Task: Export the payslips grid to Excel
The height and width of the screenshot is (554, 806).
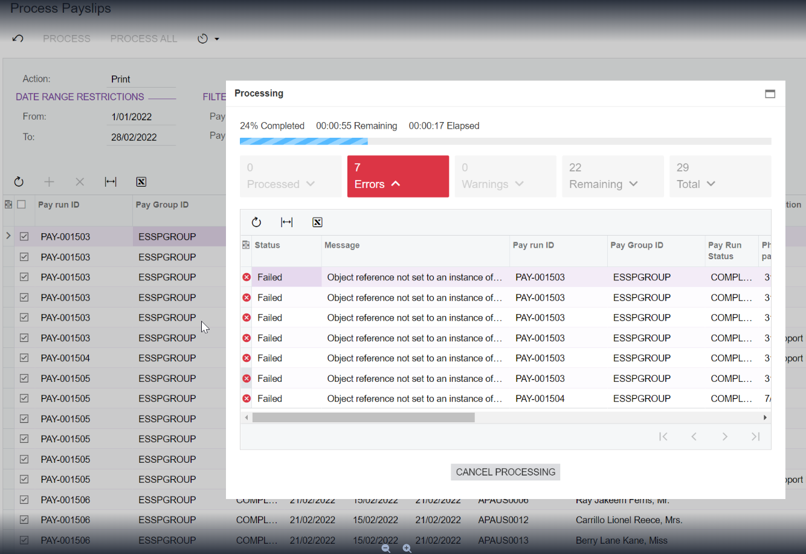Action: (x=141, y=181)
